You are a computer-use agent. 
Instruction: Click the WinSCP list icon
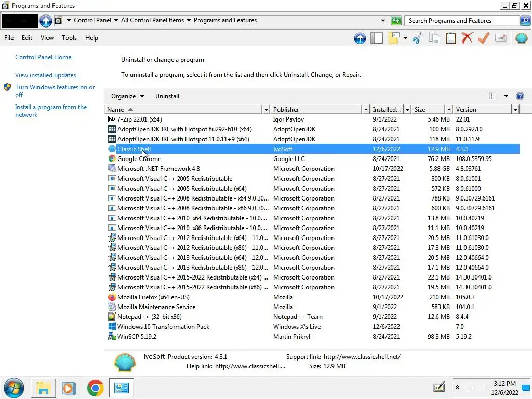[x=112, y=336]
